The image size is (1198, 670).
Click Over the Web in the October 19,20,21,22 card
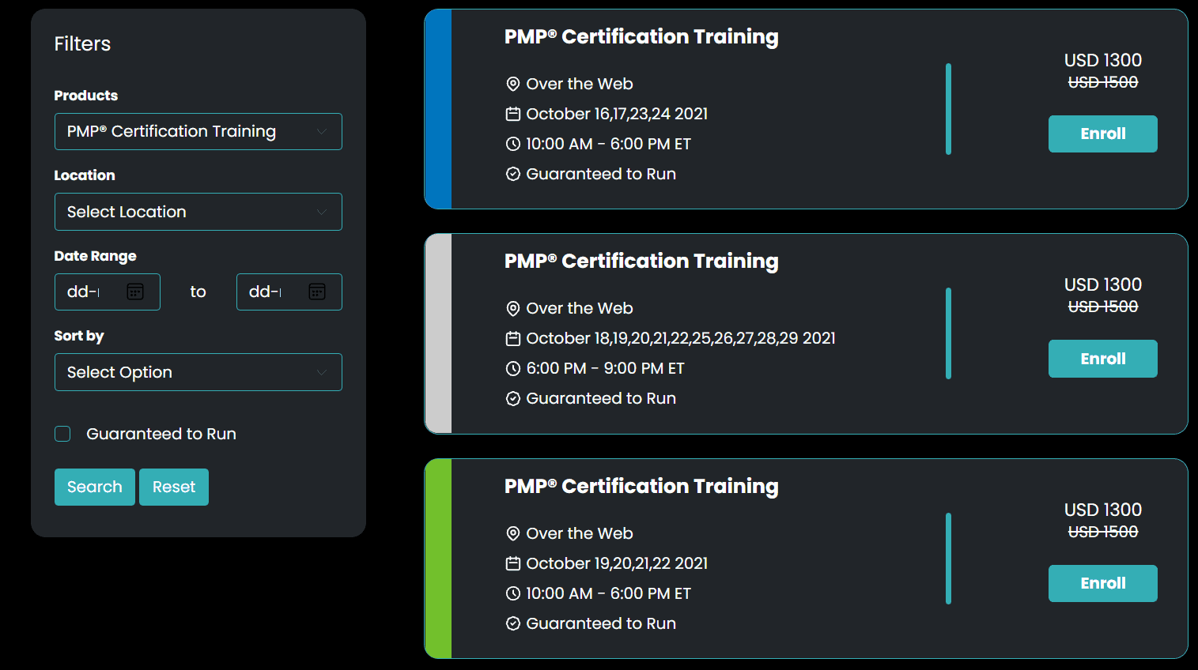(580, 533)
